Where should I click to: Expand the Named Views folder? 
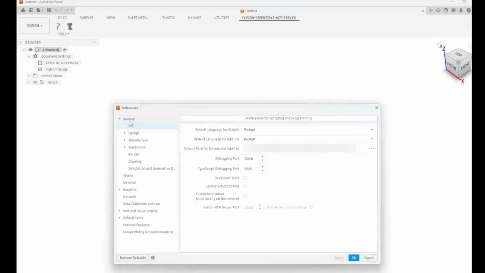click(x=28, y=76)
